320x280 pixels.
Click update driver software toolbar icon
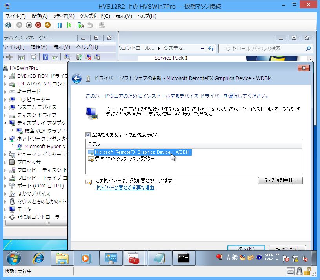click(79, 57)
